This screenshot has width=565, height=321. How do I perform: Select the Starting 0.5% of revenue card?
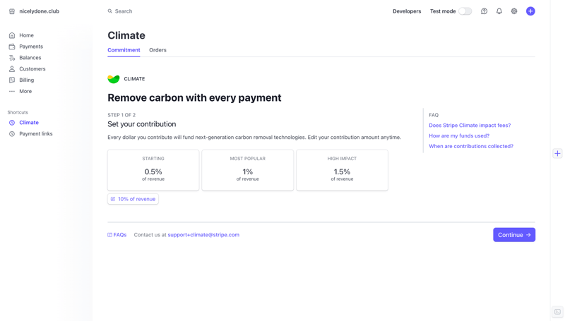(153, 170)
